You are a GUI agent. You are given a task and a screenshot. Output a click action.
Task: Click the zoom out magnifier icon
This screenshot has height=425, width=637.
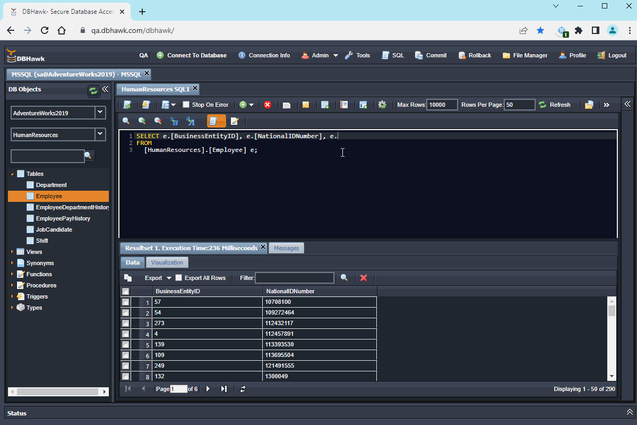pos(158,121)
